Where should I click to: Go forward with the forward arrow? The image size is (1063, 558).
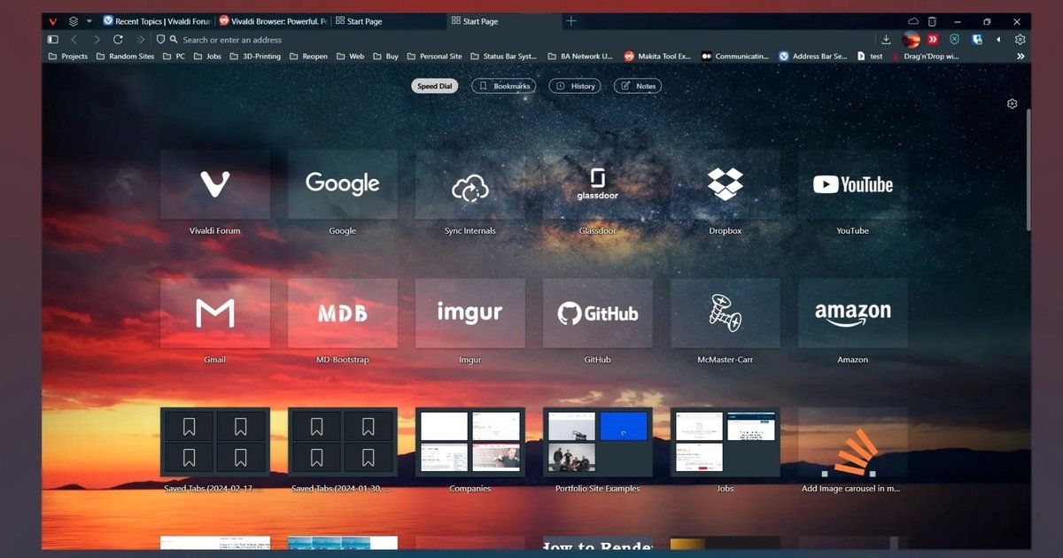[97, 39]
